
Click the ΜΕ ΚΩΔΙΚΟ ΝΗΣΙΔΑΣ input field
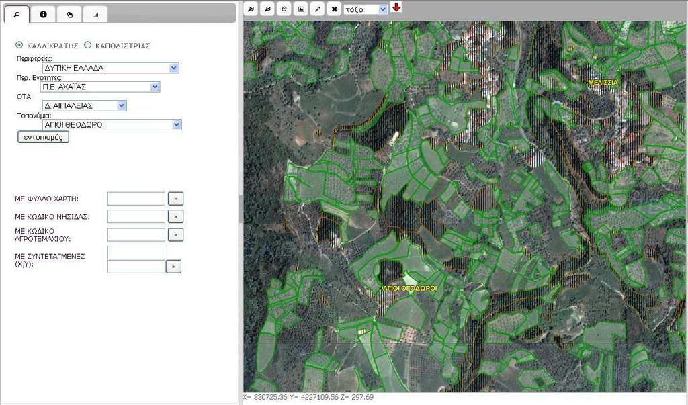click(136, 216)
